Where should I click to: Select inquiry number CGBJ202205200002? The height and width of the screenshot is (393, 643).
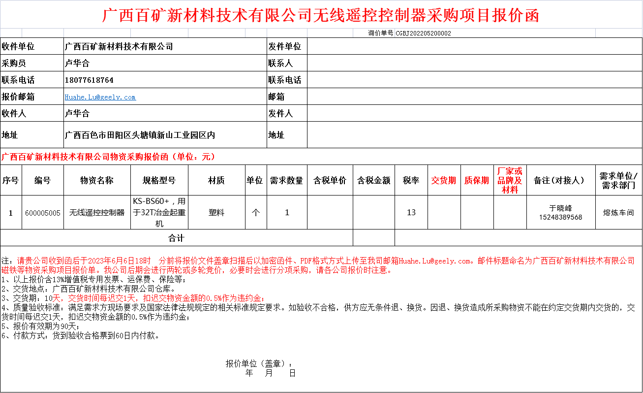(x=423, y=33)
